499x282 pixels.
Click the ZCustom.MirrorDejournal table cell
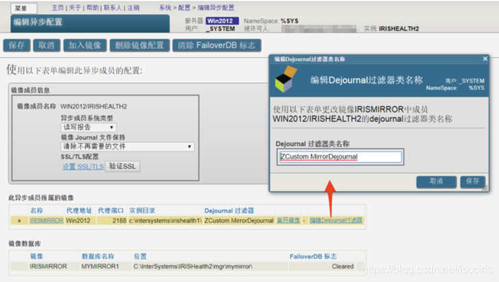tap(239, 220)
